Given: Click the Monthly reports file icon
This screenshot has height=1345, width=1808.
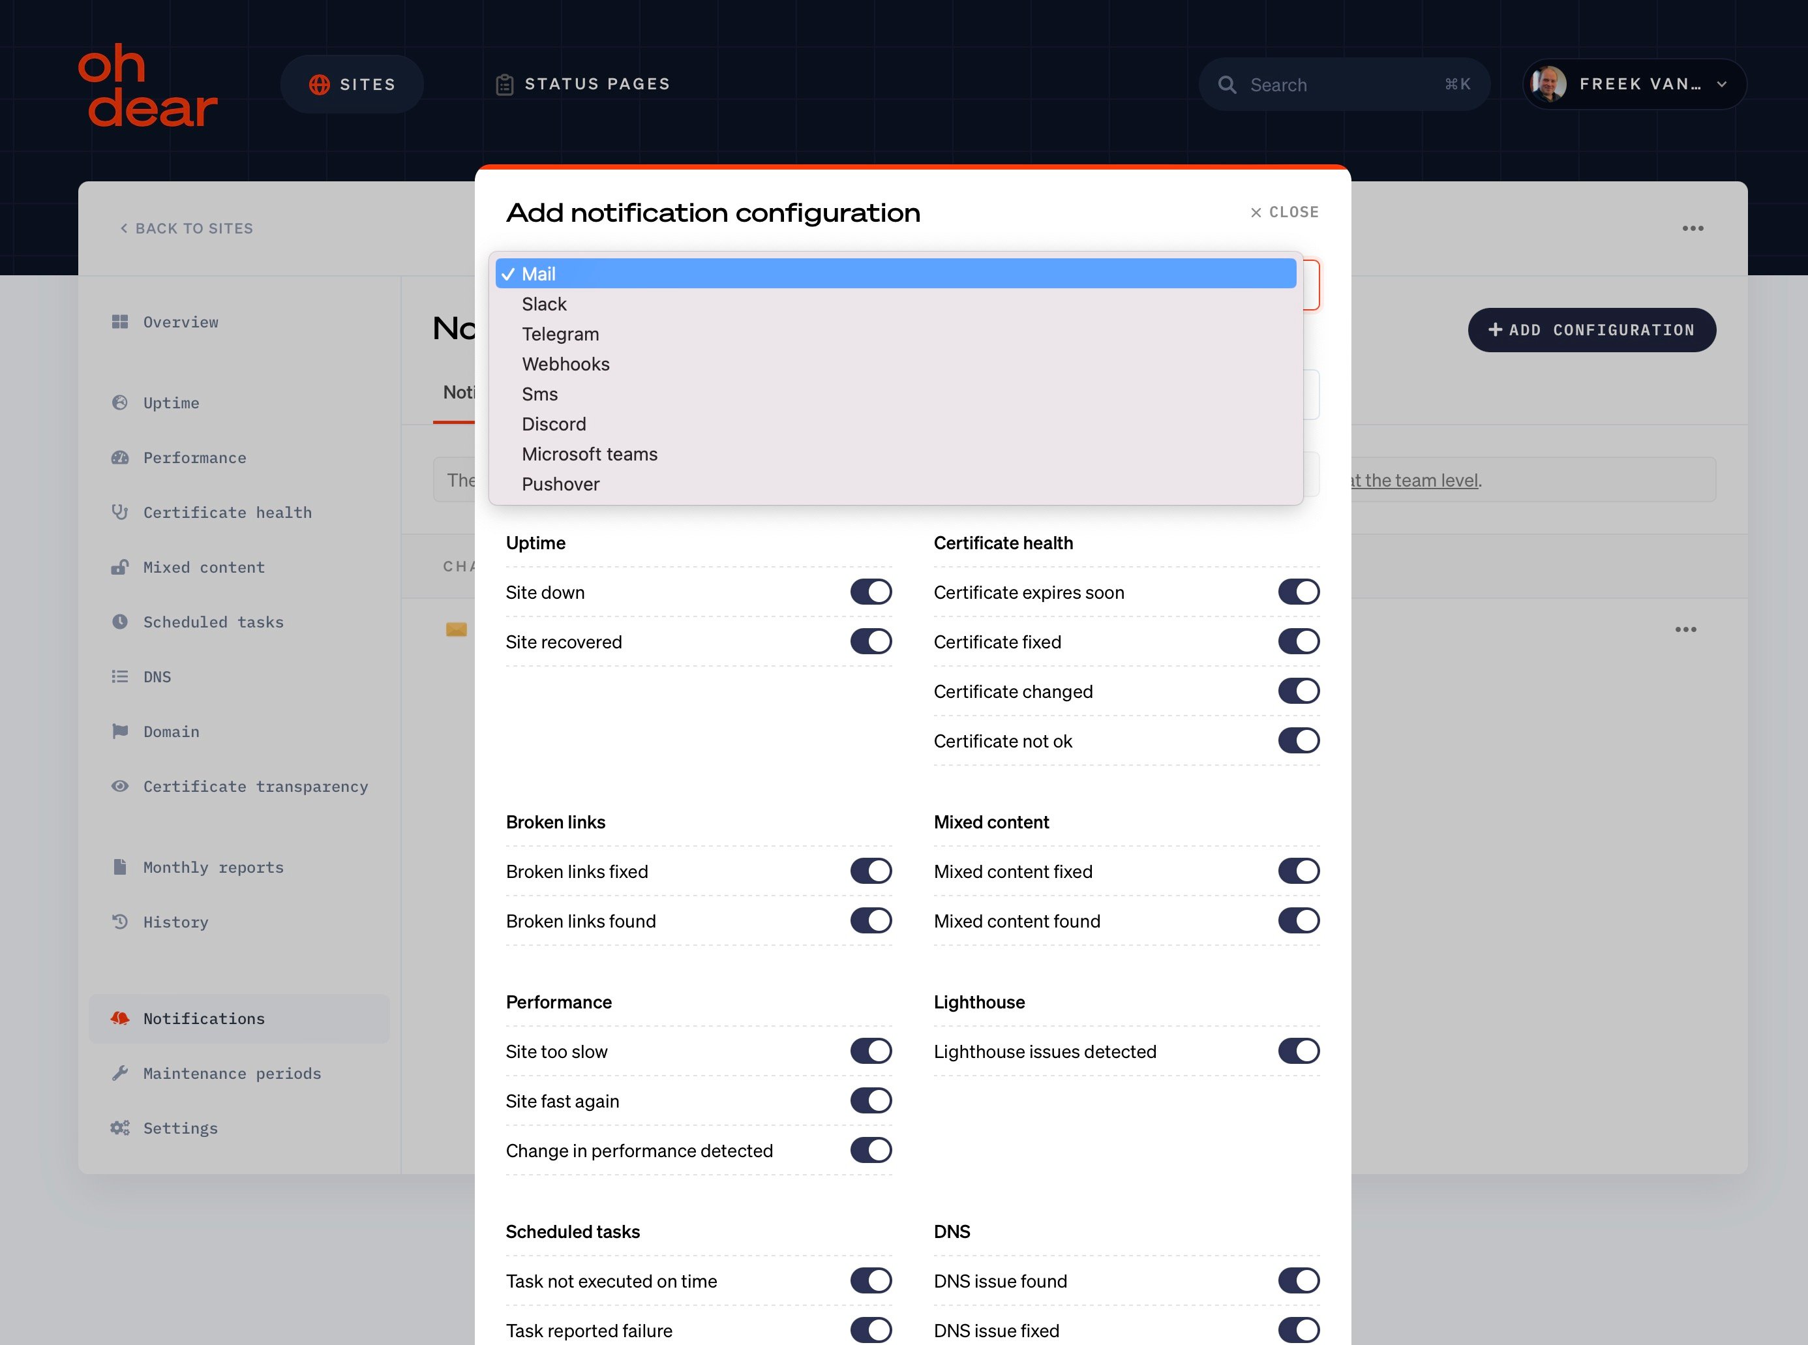Looking at the screenshot, I should coord(119,866).
